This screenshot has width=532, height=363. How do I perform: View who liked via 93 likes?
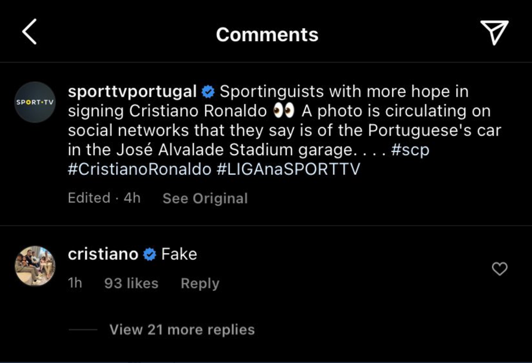pyautogui.click(x=131, y=284)
